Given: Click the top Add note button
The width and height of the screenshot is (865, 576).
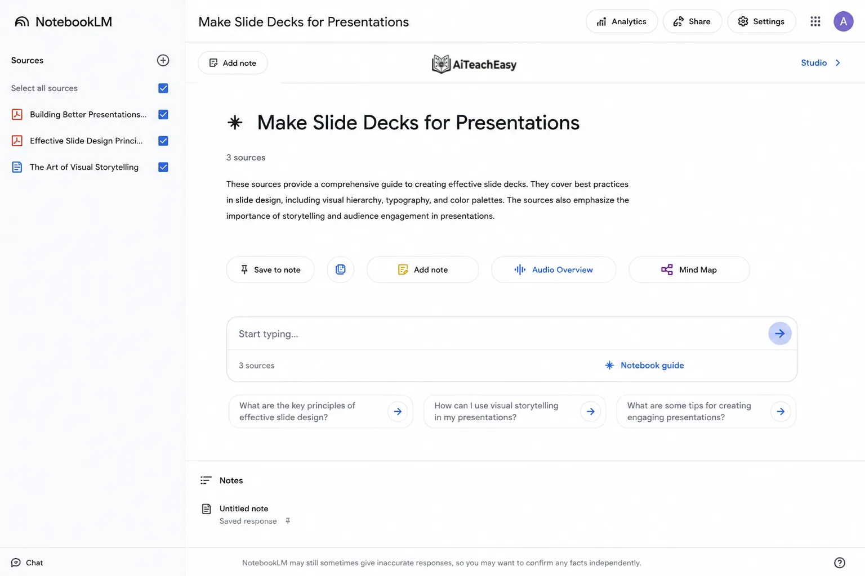Looking at the screenshot, I should coord(233,63).
